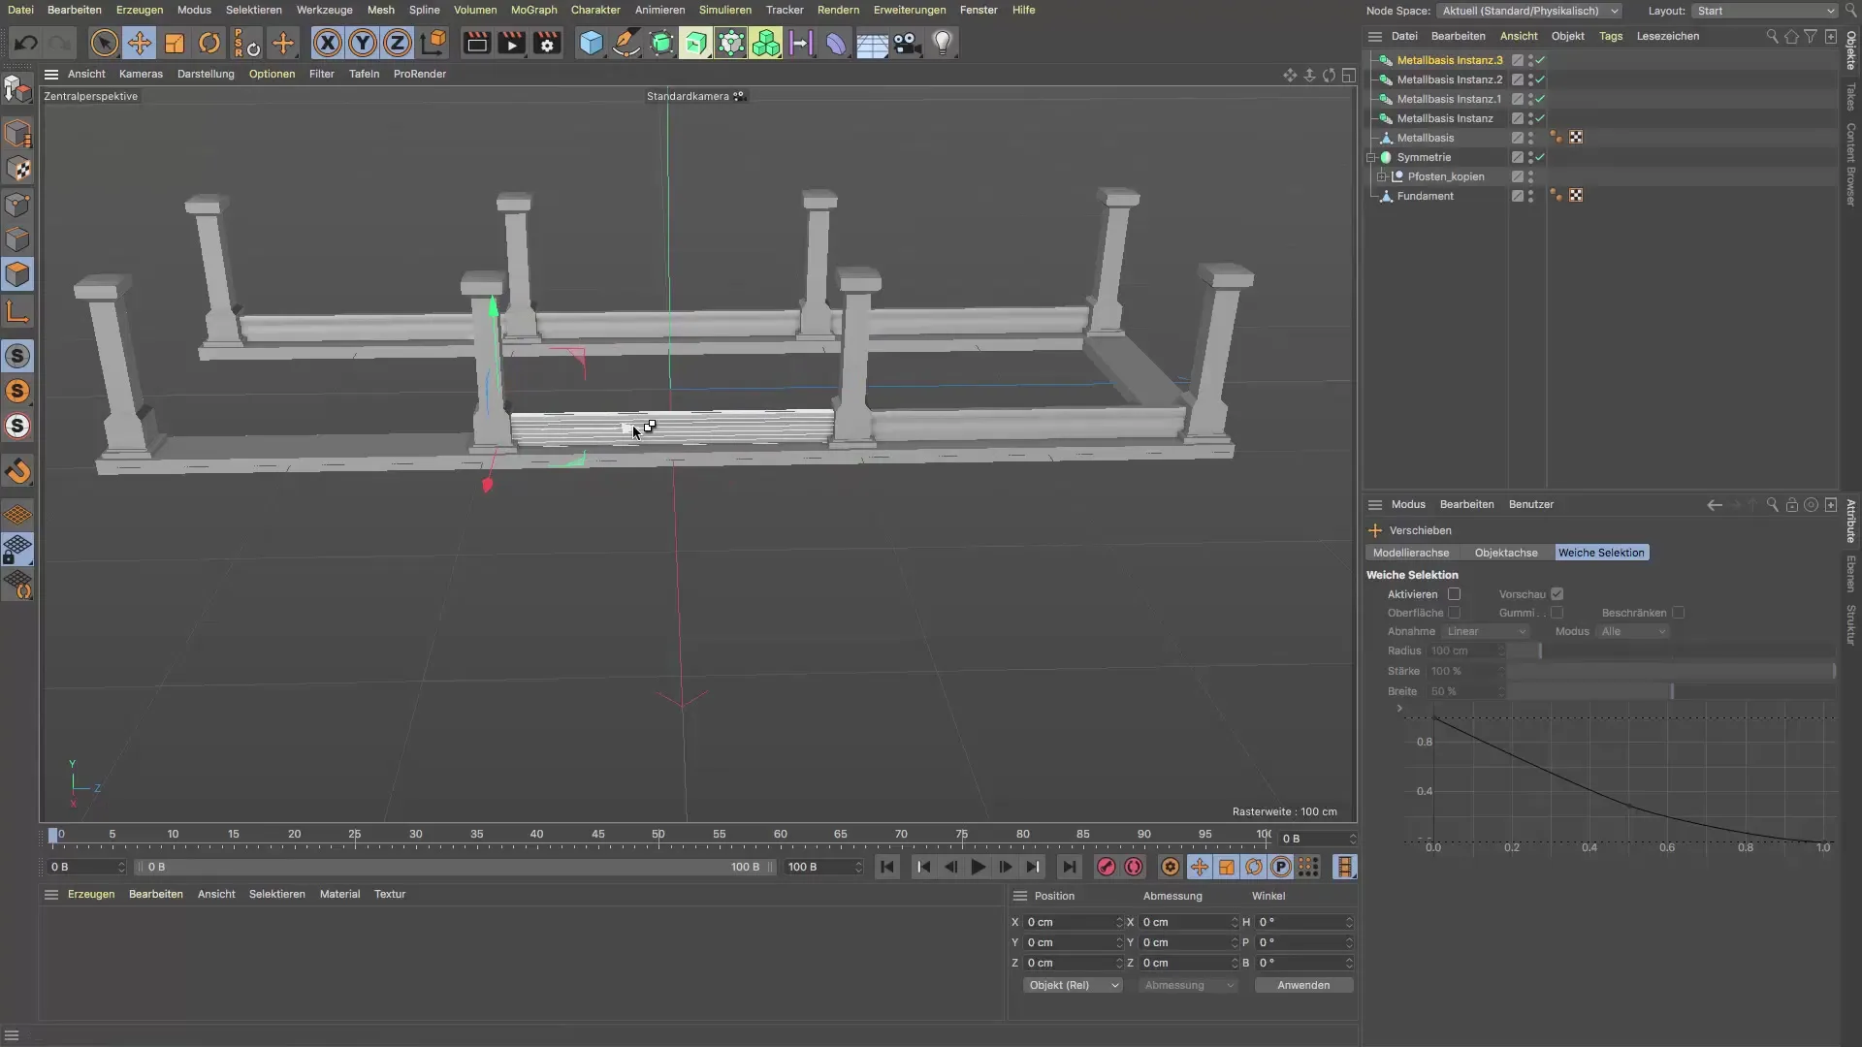
Task: Click the Anwenden button
Action: point(1303,985)
